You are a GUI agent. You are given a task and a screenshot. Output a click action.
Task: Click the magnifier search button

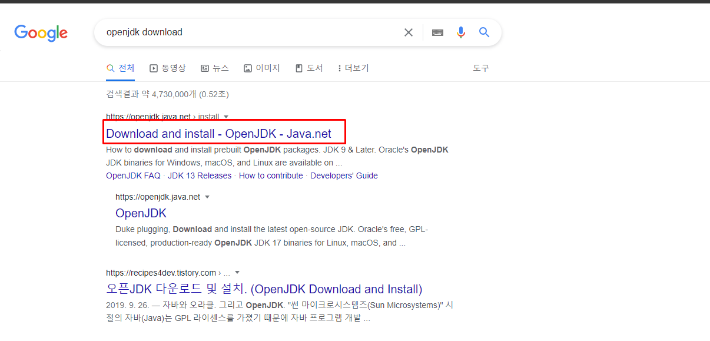click(484, 32)
